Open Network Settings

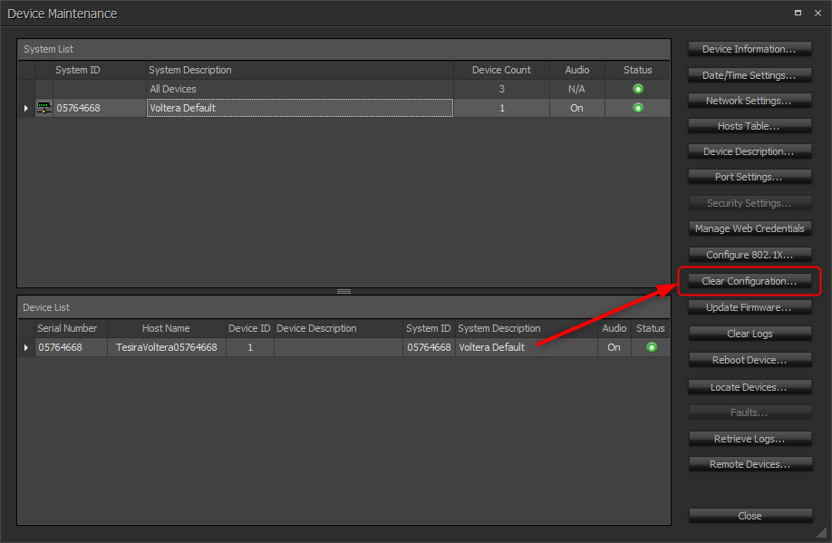[x=750, y=101]
